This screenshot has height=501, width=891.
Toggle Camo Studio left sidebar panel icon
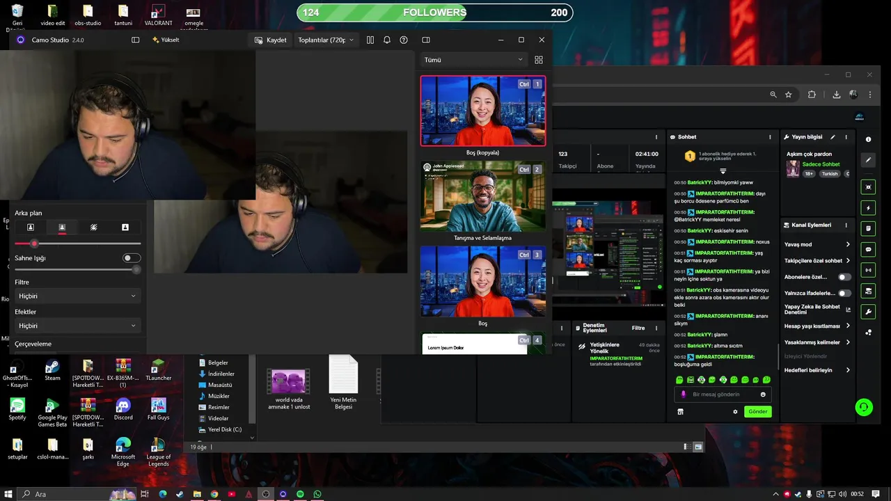click(x=136, y=40)
